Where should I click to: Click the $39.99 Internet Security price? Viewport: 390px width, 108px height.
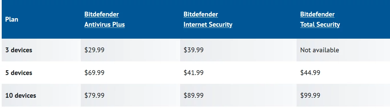tap(194, 50)
